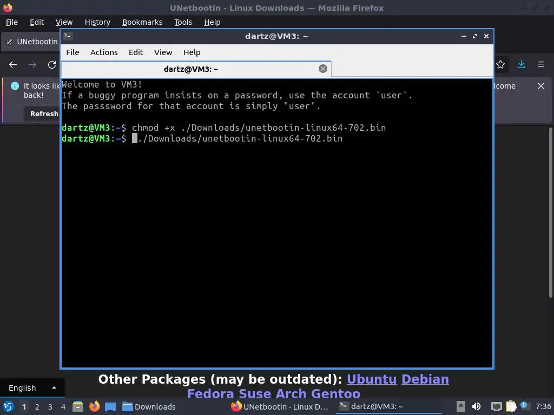Image resolution: width=554 pixels, height=415 pixels.
Task: Open Firefox View menu
Action: pyautogui.click(x=64, y=22)
